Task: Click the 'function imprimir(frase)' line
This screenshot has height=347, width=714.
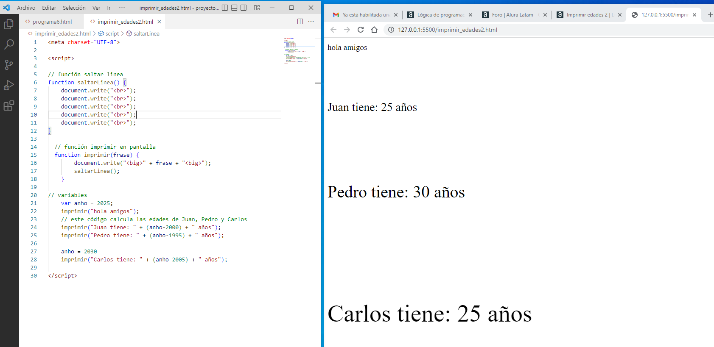Action: 97,155
